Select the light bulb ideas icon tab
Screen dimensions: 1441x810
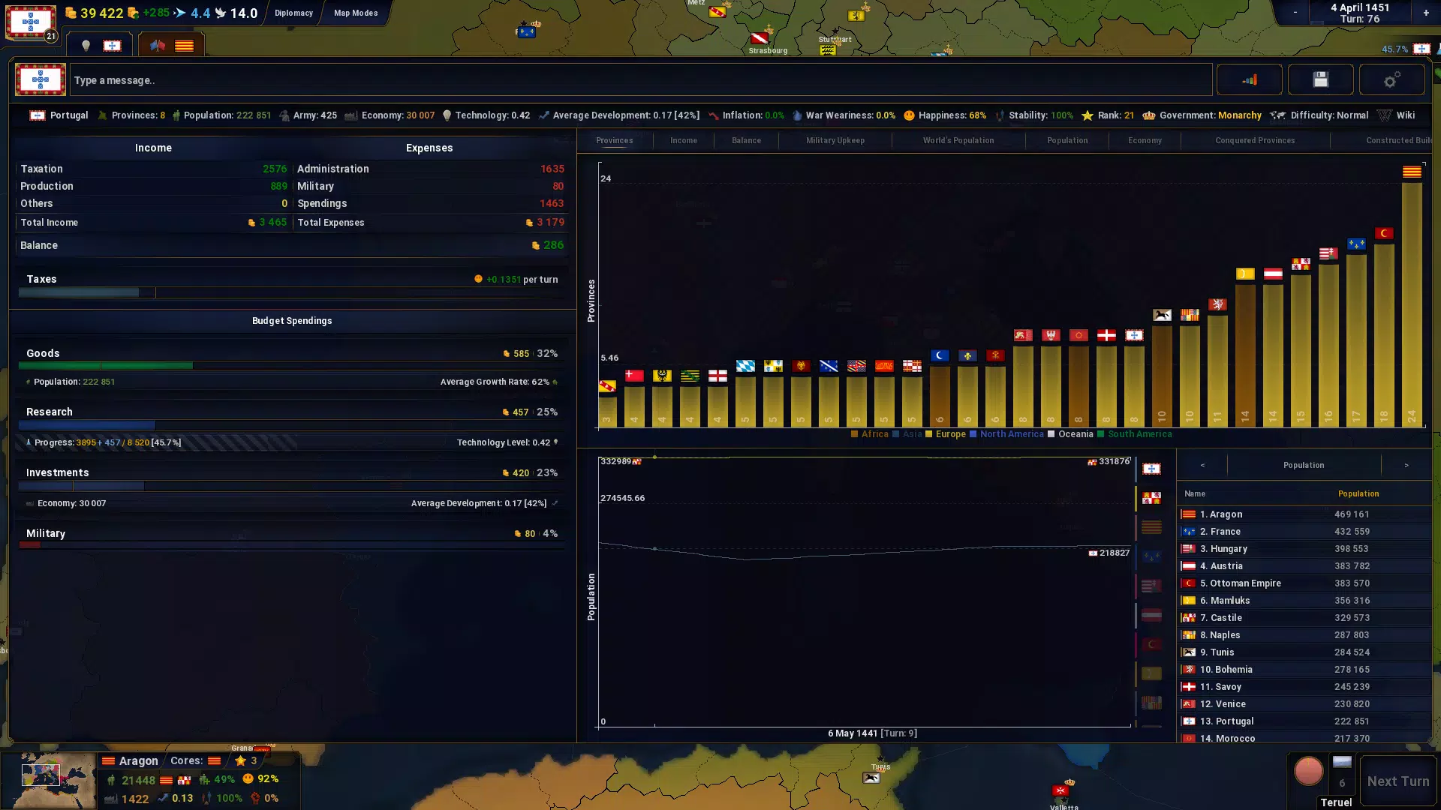[86, 45]
